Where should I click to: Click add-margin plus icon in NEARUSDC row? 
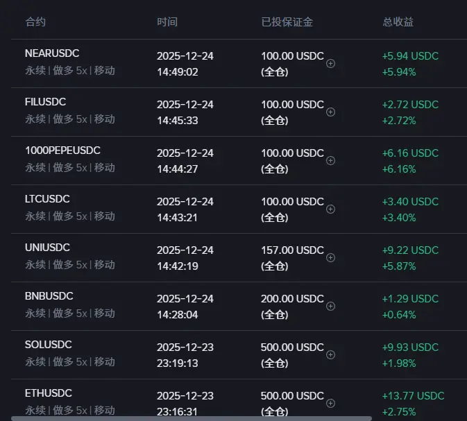(330, 63)
